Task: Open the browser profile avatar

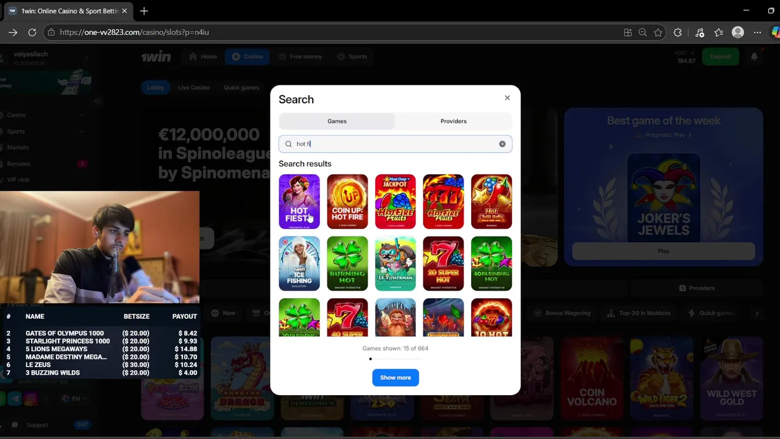Action: tap(738, 32)
